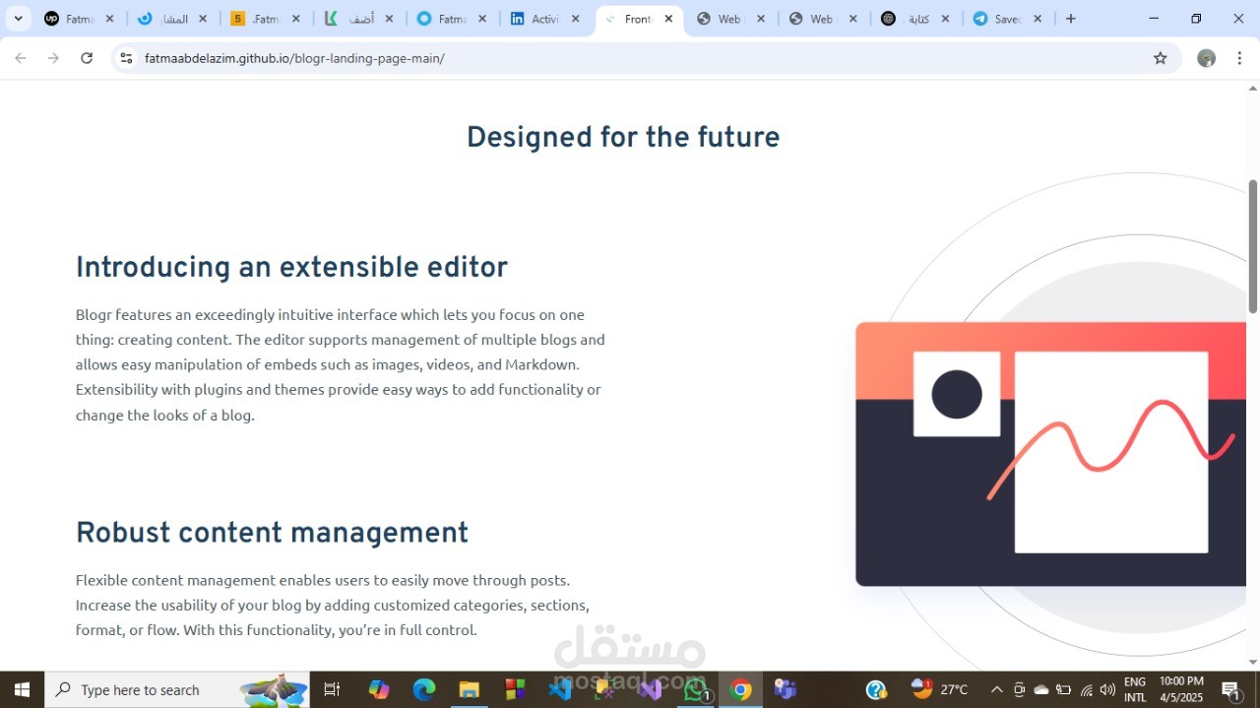Screen dimensions: 1260x708
Task: Open the volume speaker tray icon
Action: tap(1107, 689)
